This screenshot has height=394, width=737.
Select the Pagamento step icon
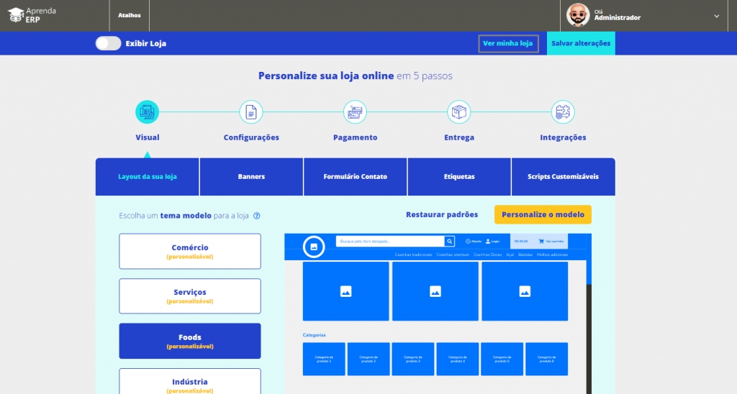click(x=355, y=111)
